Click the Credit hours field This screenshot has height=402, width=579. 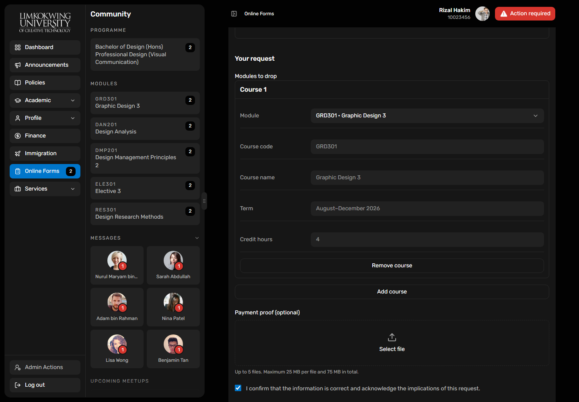(x=427, y=240)
